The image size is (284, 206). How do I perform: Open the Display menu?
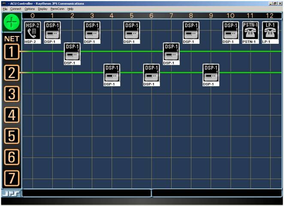pyautogui.click(x=42, y=9)
